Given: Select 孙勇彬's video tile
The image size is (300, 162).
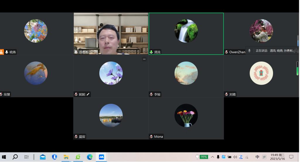Looking at the screenshot, I should click(111, 34).
